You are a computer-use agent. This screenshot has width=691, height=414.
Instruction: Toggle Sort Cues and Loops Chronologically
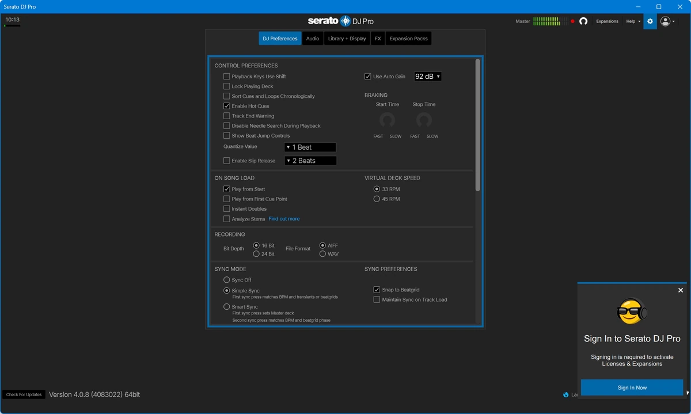coord(226,96)
